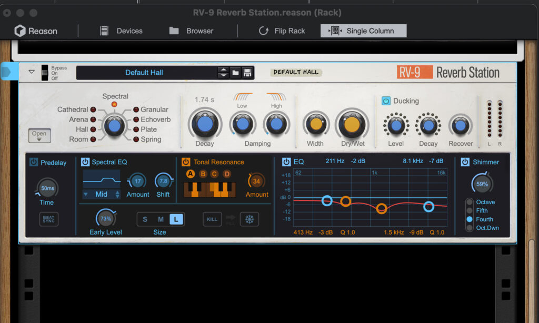Select Tonal Resonance slot C
Viewport: 539px width, 323px height.
pyautogui.click(x=215, y=174)
